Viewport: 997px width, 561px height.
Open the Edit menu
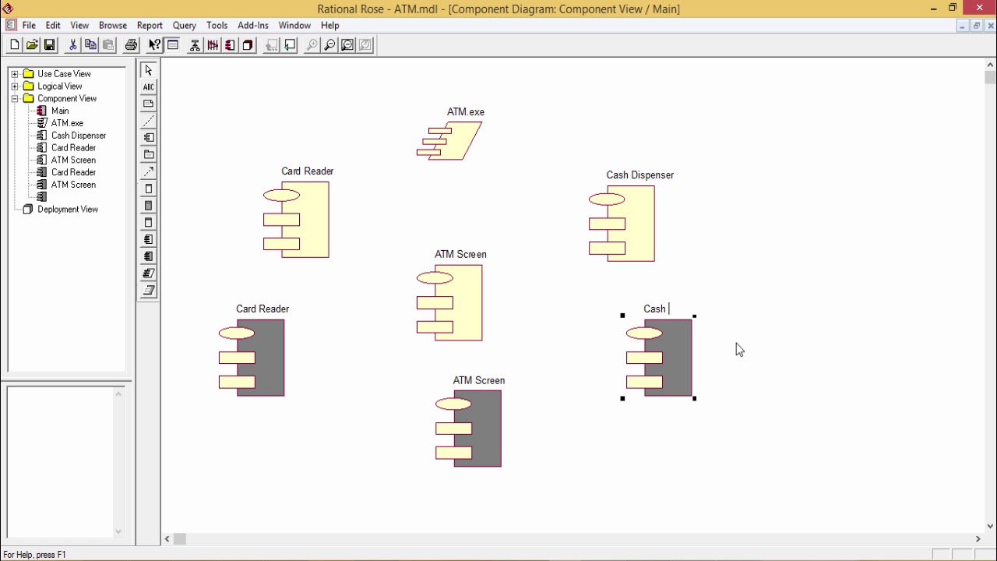click(x=53, y=26)
